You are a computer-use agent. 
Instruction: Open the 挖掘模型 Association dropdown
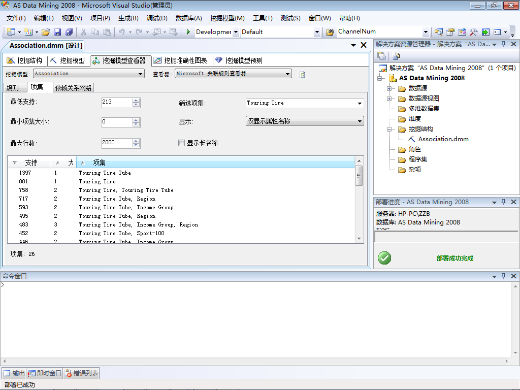141,74
